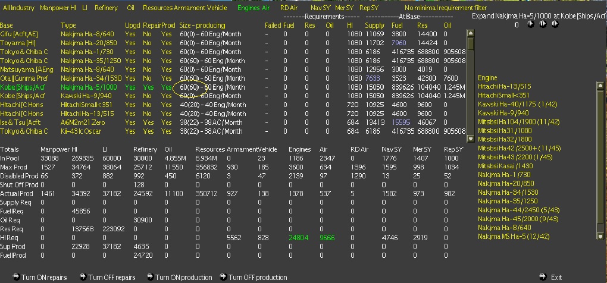Screen dimensions: 607x283
Task: Click the expansion amount value 0
Action: click(517, 25)
